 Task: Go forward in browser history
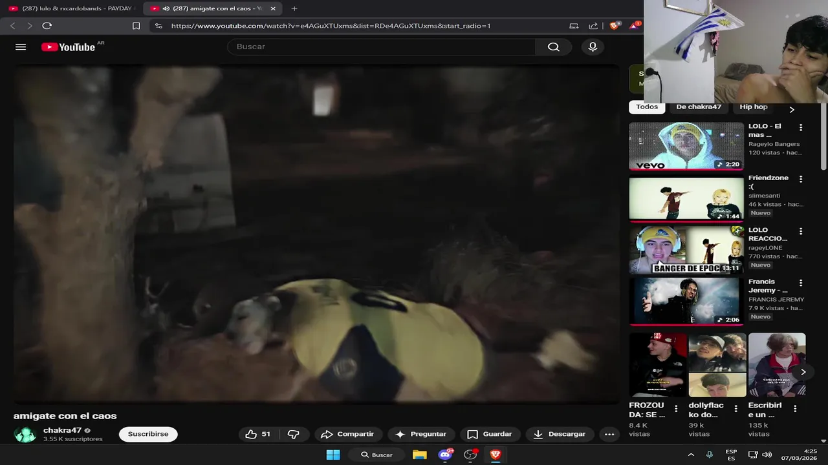29,26
